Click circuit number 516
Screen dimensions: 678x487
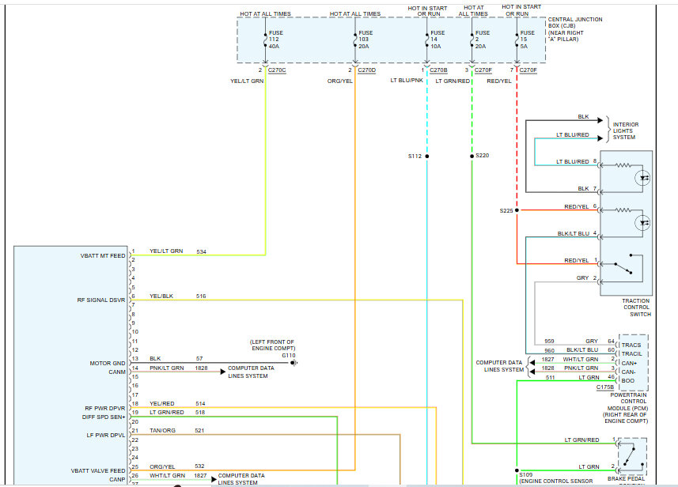pyautogui.click(x=201, y=296)
